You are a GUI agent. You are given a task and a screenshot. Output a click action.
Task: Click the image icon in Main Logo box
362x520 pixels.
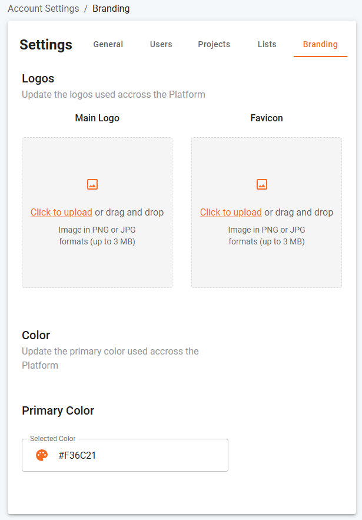[92, 184]
